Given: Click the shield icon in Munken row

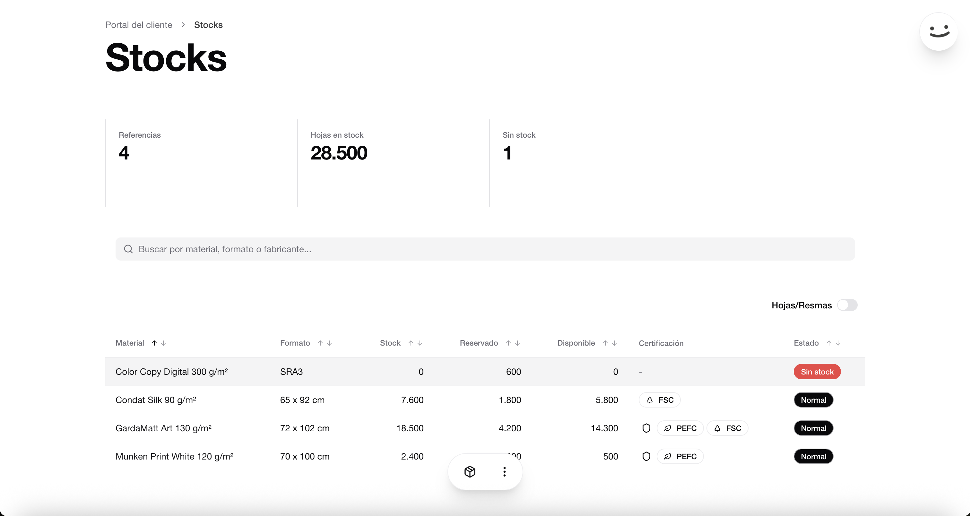Looking at the screenshot, I should pyautogui.click(x=646, y=456).
